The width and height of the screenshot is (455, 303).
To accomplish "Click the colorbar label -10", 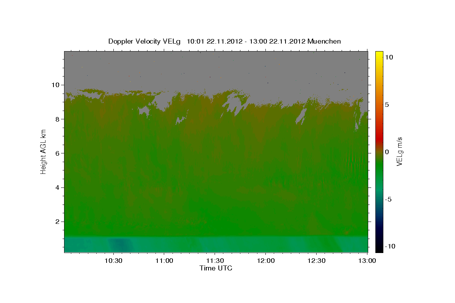I will 390,247.
